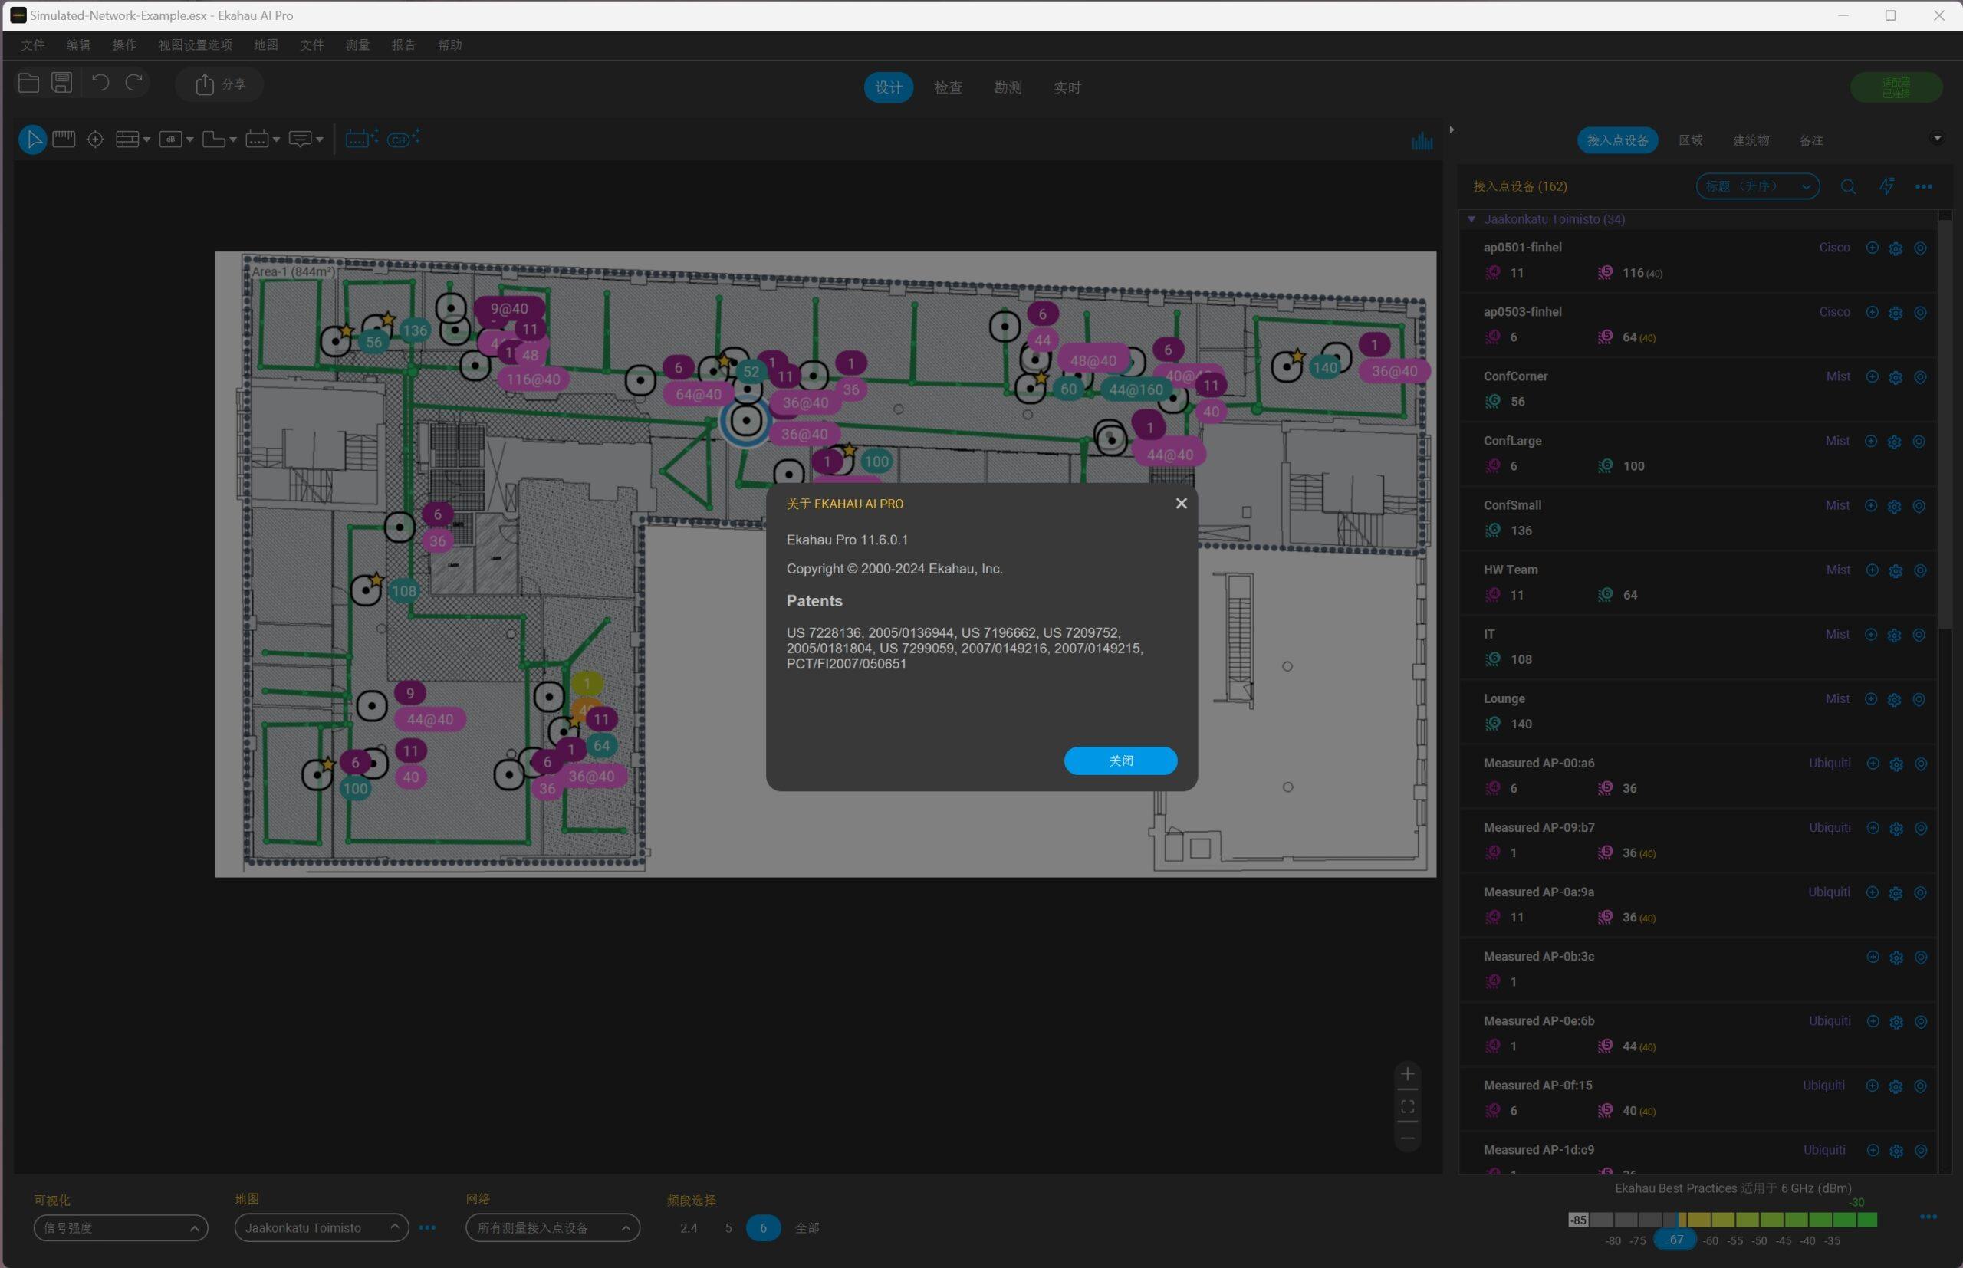Locate HW Team with its pin icon

point(1920,570)
